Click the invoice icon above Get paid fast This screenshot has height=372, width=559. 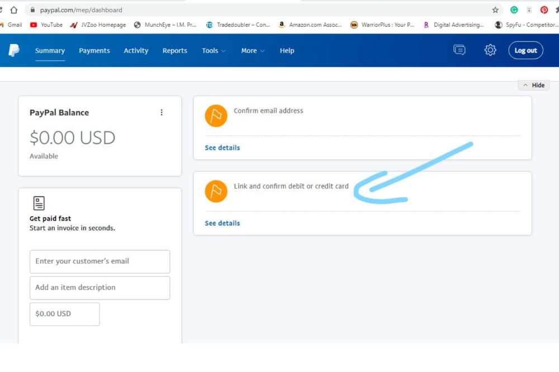(39, 203)
